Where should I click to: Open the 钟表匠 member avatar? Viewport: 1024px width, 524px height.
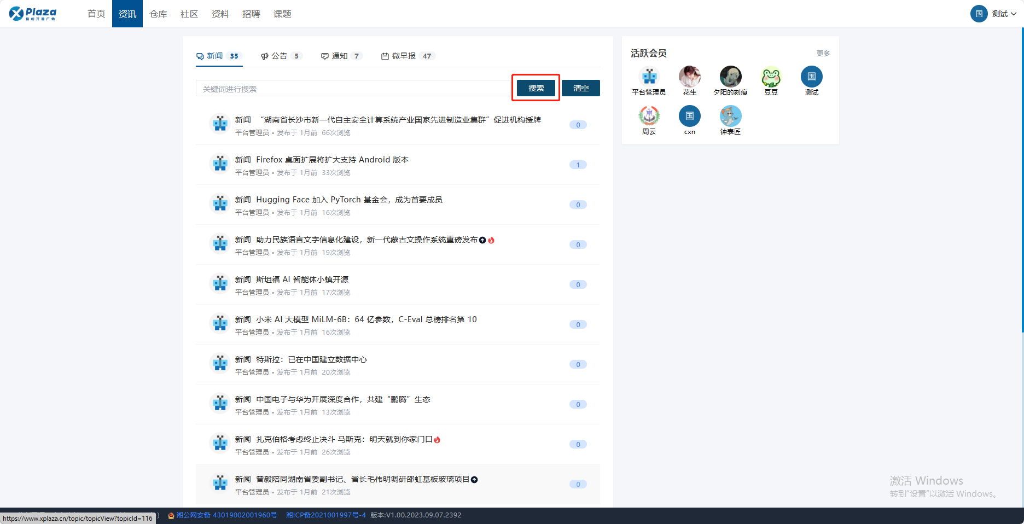(x=730, y=116)
